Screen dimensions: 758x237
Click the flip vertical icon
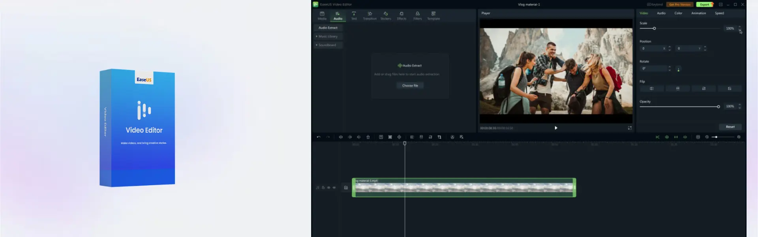pyautogui.click(x=677, y=88)
